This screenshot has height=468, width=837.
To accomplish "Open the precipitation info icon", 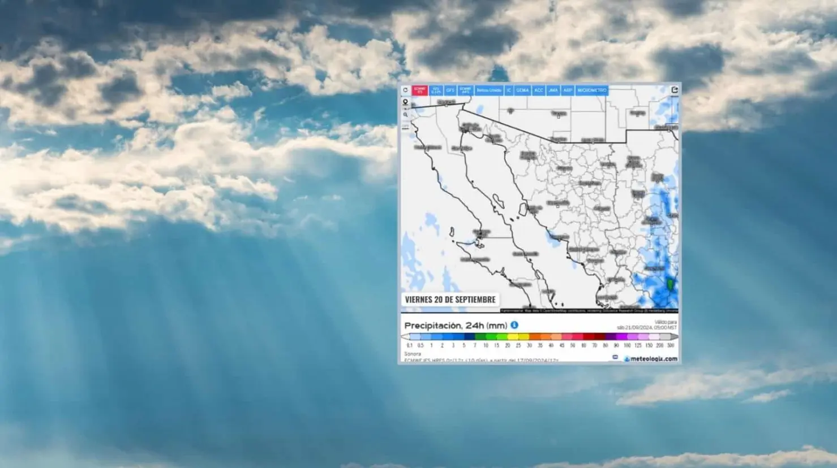I will coord(514,325).
